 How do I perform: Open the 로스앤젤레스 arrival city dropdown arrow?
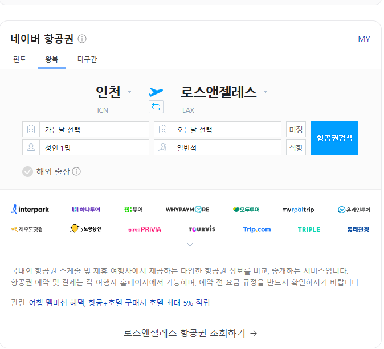[x=265, y=92]
